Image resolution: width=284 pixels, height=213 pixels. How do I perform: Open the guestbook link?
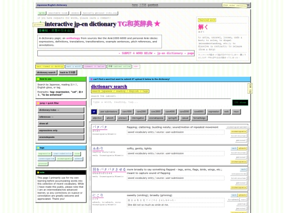coord(153,5)
